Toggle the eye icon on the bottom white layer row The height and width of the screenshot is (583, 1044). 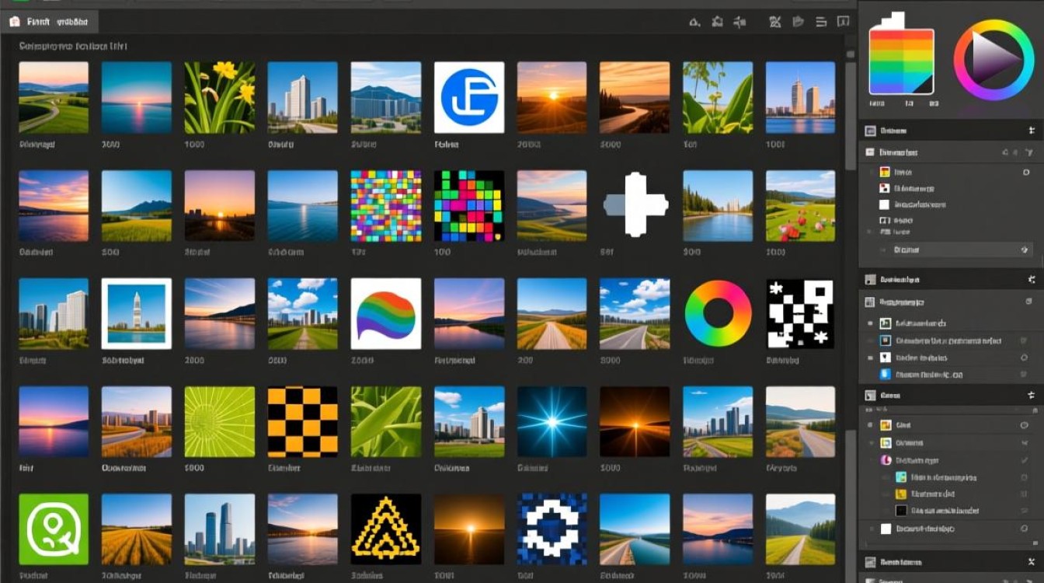[1023, 529]
